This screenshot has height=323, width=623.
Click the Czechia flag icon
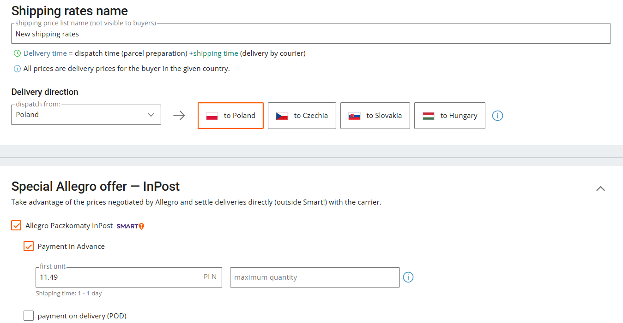pos(282,116)
